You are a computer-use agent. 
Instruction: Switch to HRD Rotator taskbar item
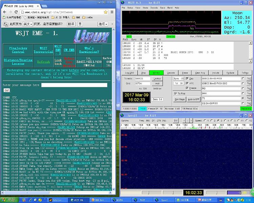click(99, 200)
